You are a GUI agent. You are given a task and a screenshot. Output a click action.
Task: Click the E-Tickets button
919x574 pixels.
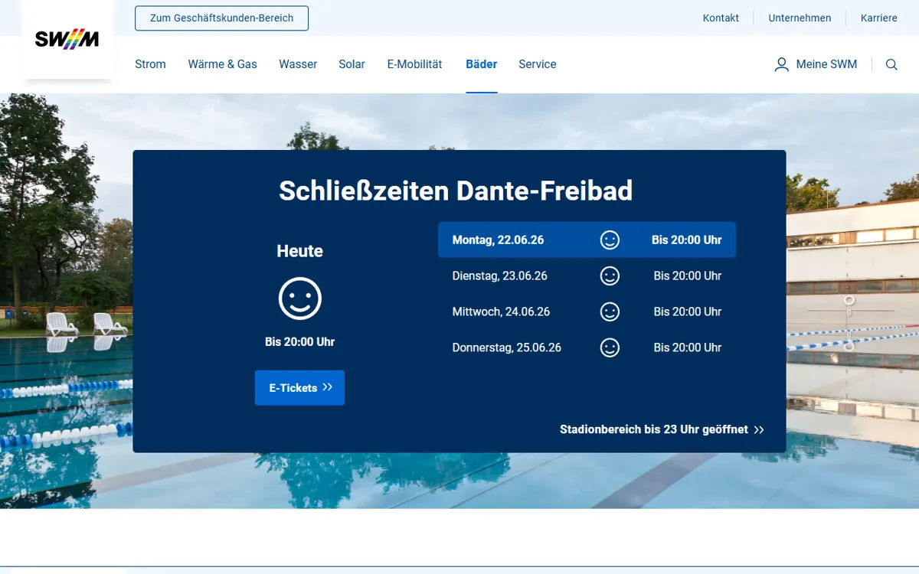click(x=299, y=388)
